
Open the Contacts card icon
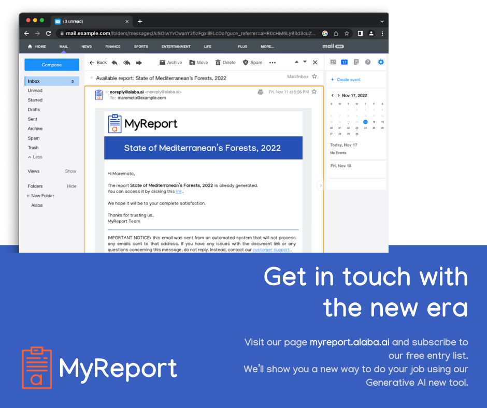click(333, 62)
